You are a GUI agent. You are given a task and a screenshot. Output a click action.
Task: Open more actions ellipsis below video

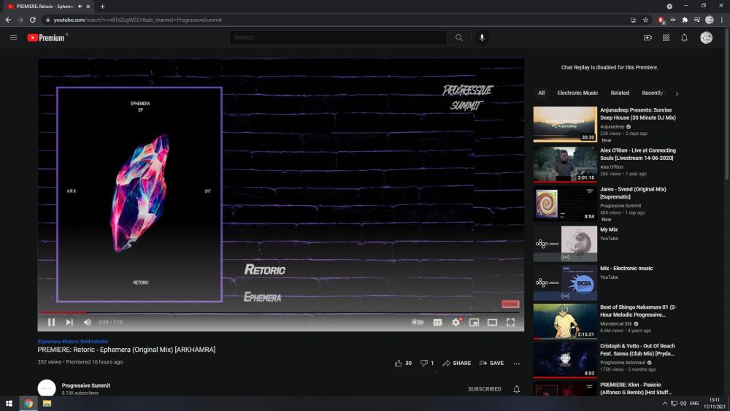[516, 364]
